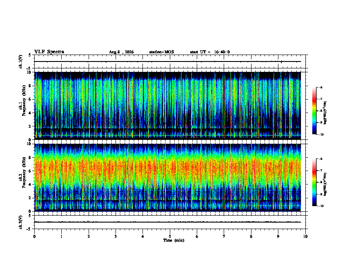Click the ch.1(V) axis tick "5"

click(x=30, y=55)
